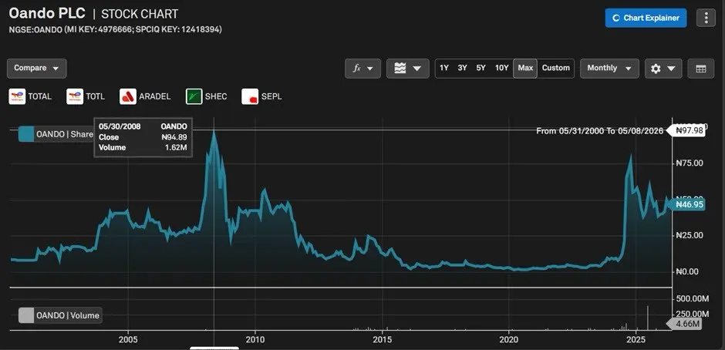Open the three-dot more options menu
Viewport: 725px width, 350px height.
point(706,18)
